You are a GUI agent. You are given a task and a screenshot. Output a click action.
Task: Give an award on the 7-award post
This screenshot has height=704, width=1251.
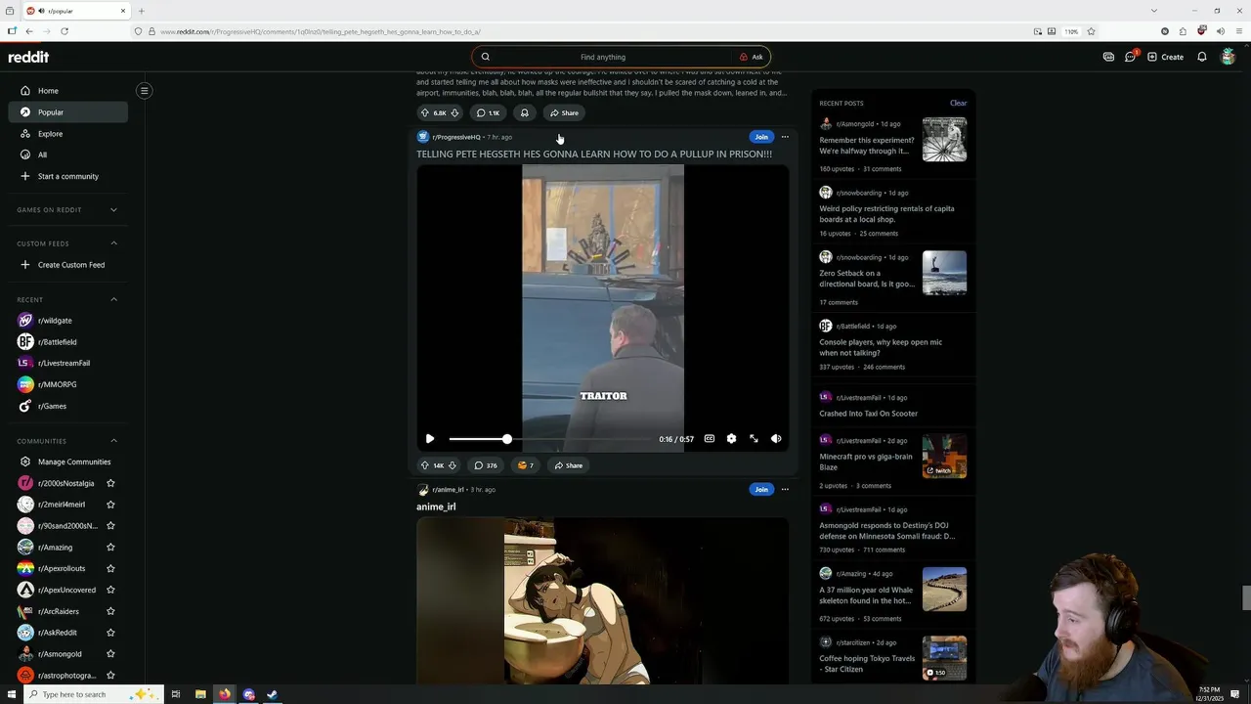pos(526,465)
